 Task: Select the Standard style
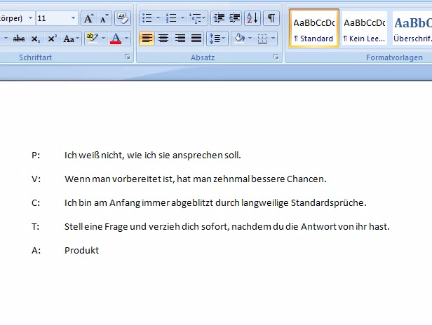point(313,28)
